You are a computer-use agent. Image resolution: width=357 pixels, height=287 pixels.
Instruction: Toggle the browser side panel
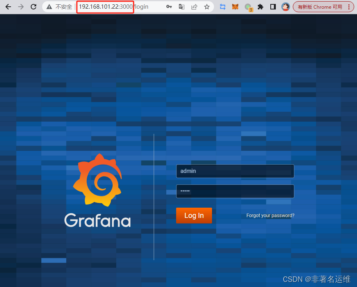point(273,7)
